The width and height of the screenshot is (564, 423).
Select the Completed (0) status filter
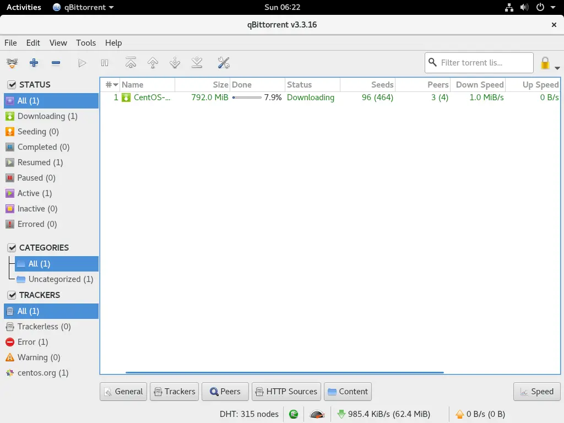coord(51,147)
